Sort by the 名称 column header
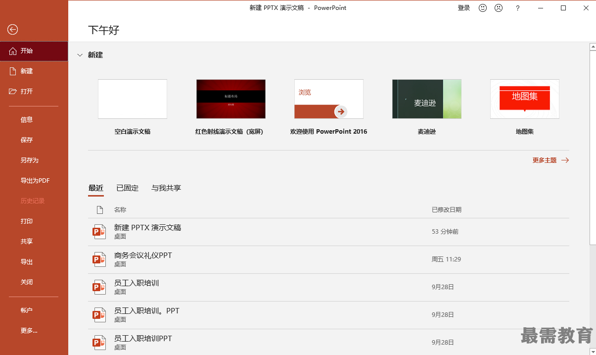 pos(120,210)
